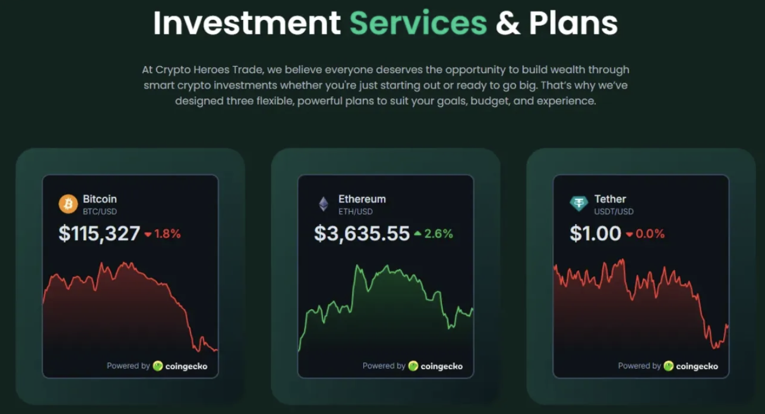Click the red Bitcoin price chart
This screenshot has width=765, height=414.
[130, 309]
